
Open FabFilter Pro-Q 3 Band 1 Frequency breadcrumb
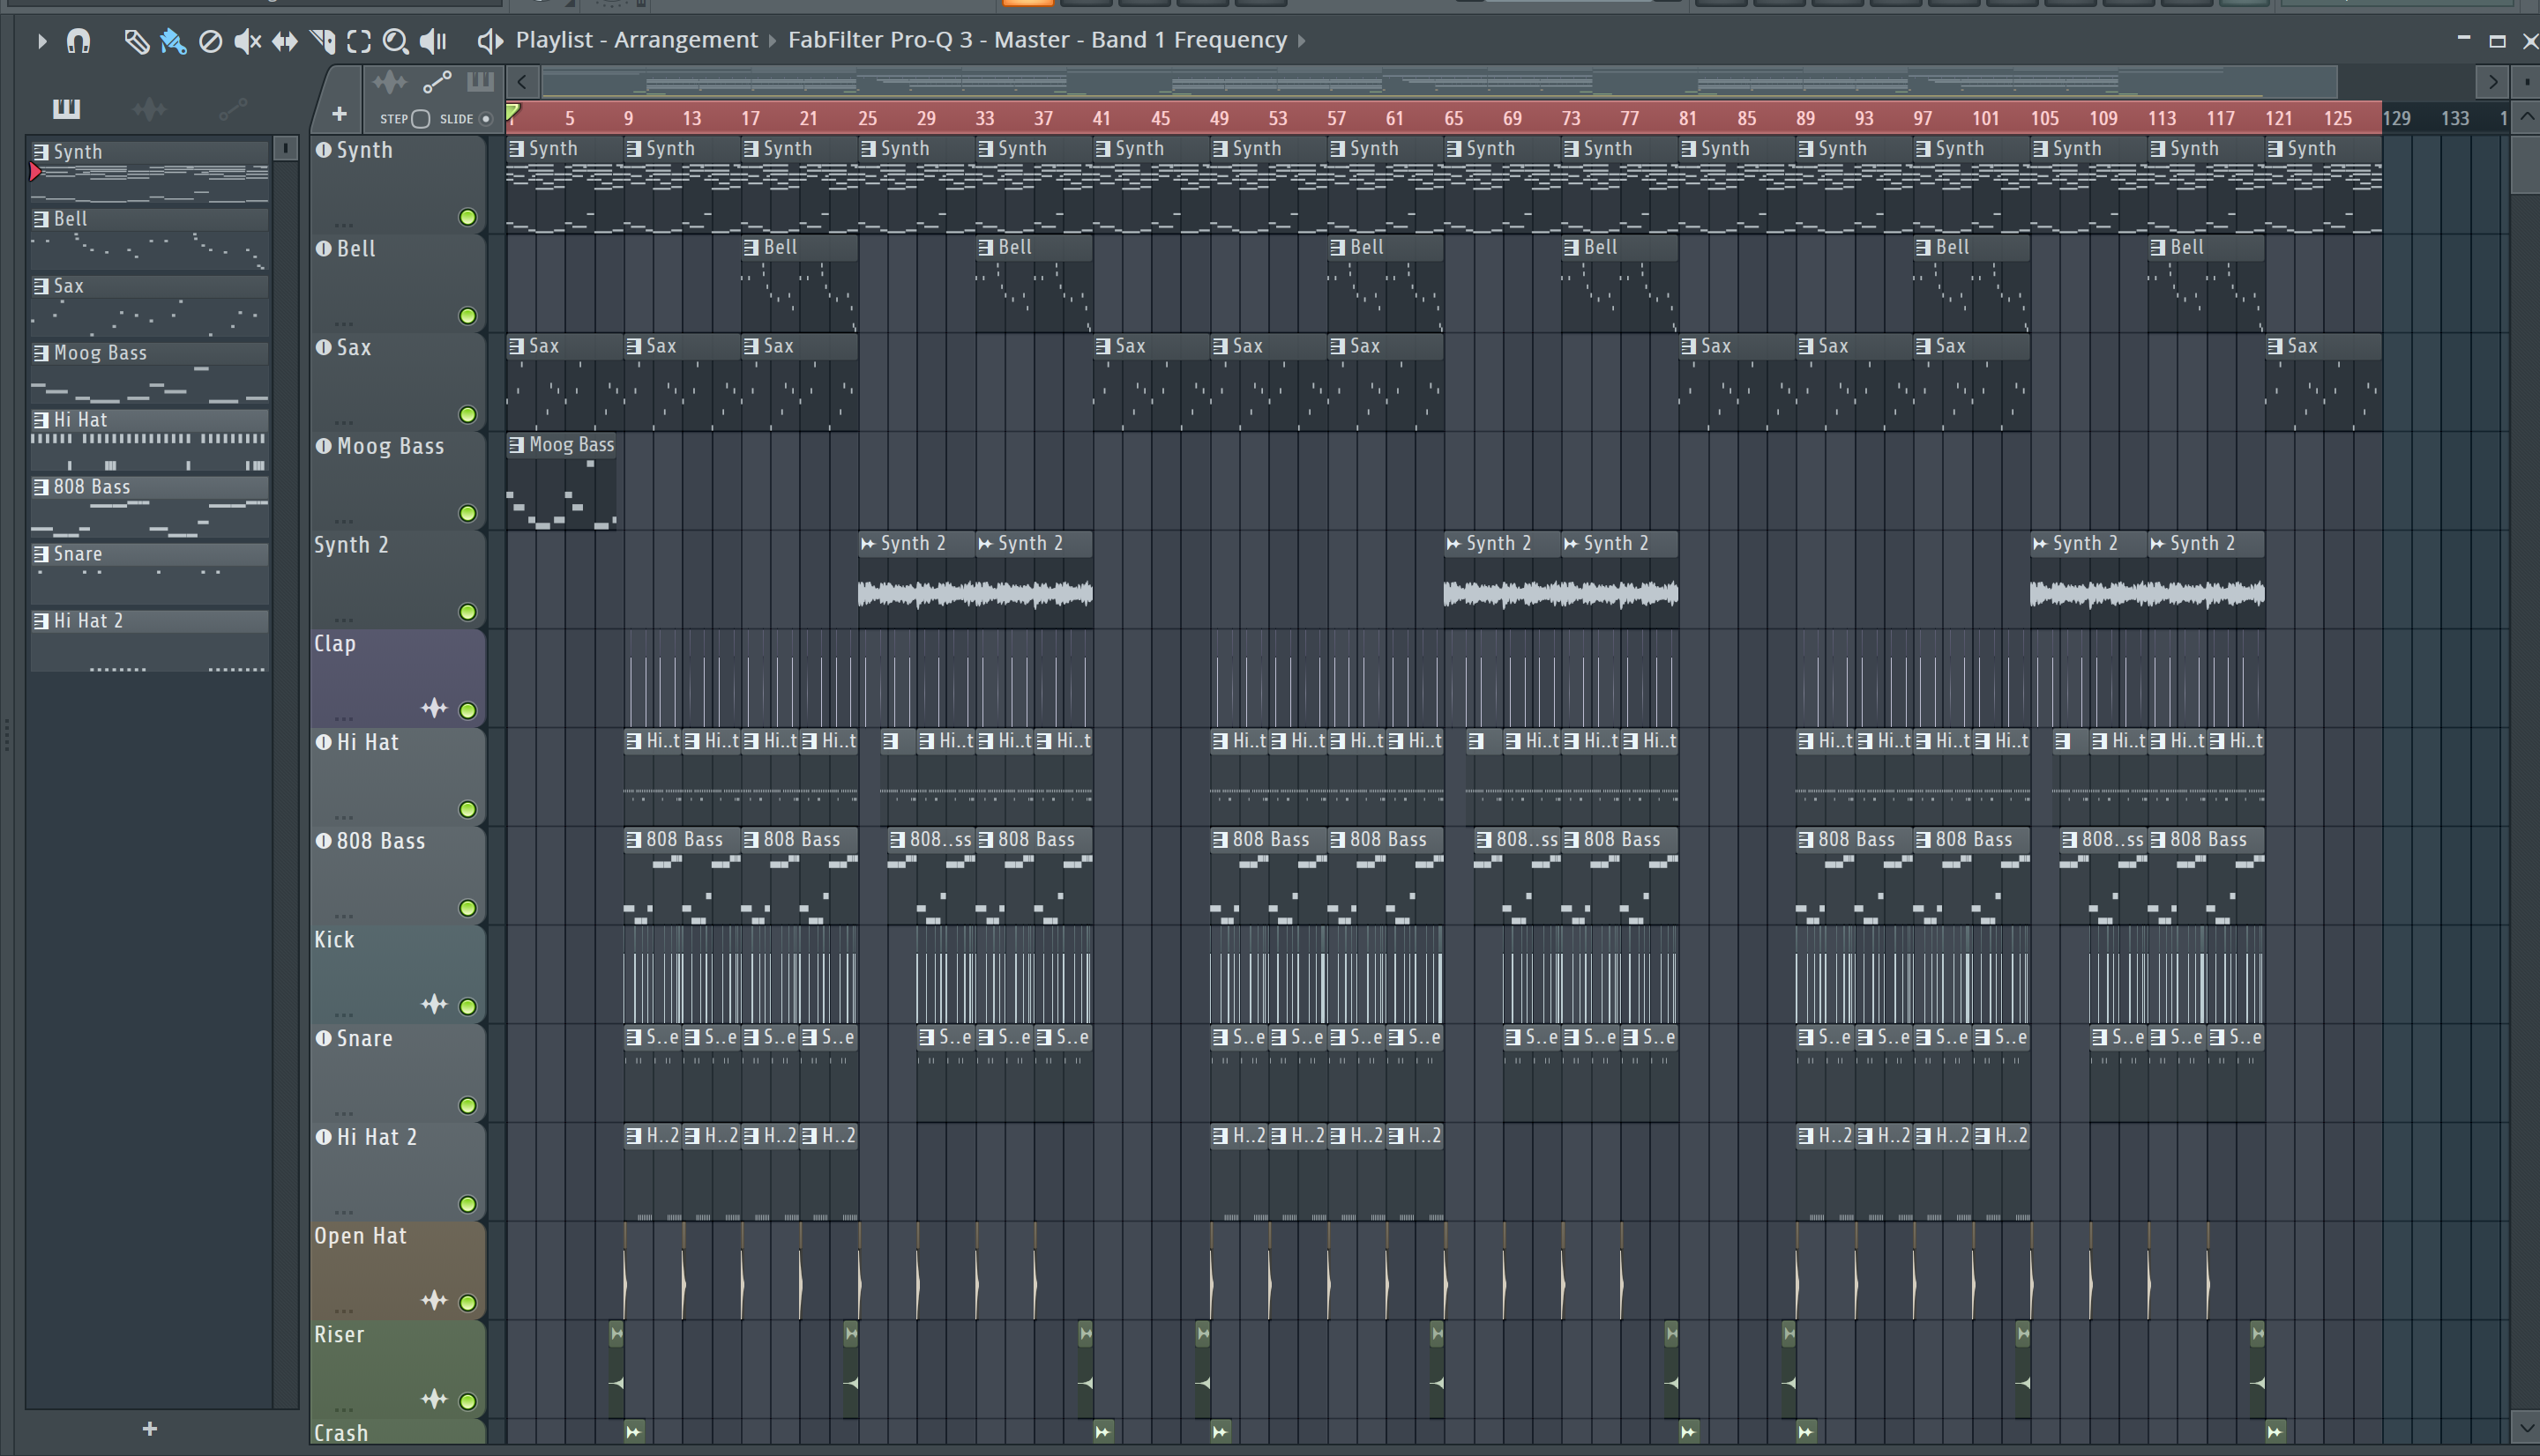(x=1037, y=40)
